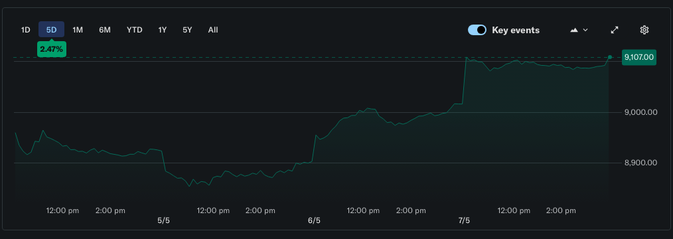
Task: Switch to the 1M time range
Action: (x=78, y=30)
